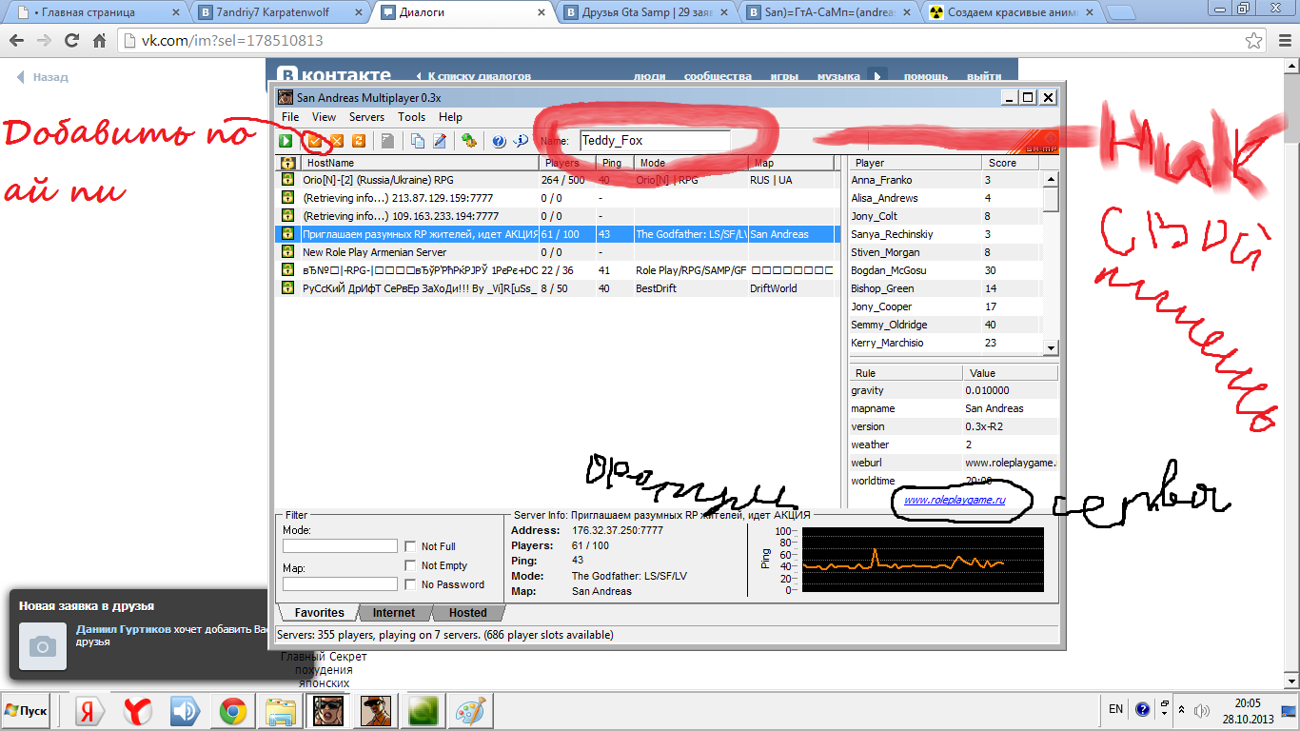The width and height of the screenshot is (1300, 731).
Task: Click the volume icon in system tray
Action: 1201,709
